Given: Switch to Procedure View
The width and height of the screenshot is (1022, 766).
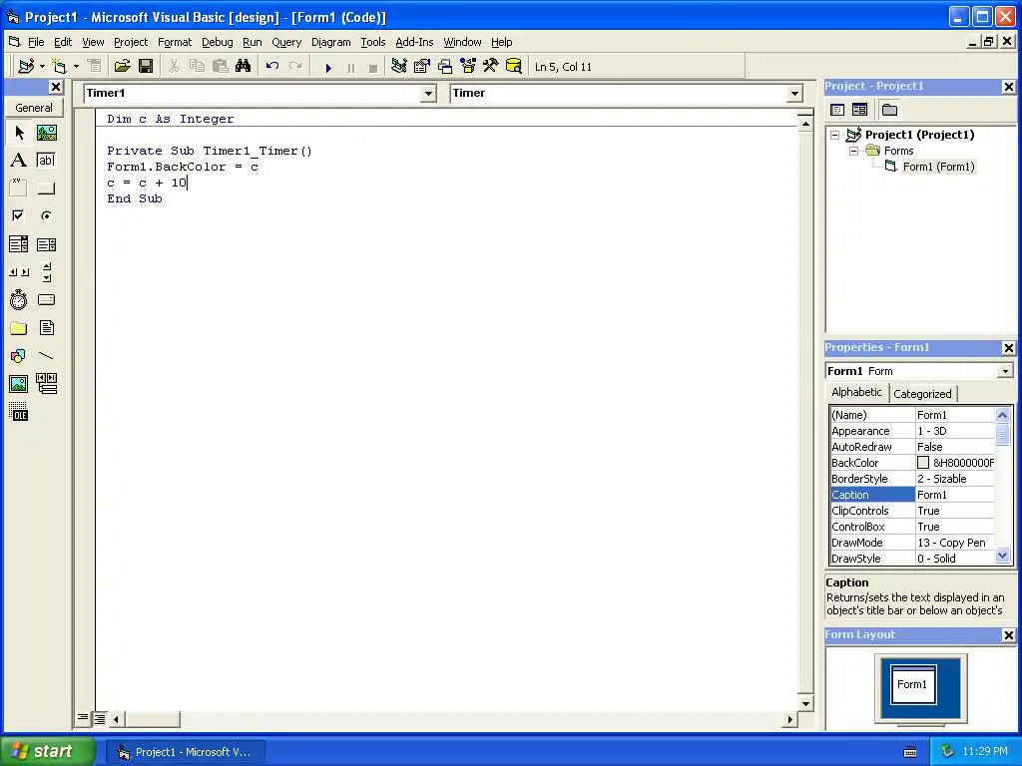Looking at the screenshot, I should [83, 718].
